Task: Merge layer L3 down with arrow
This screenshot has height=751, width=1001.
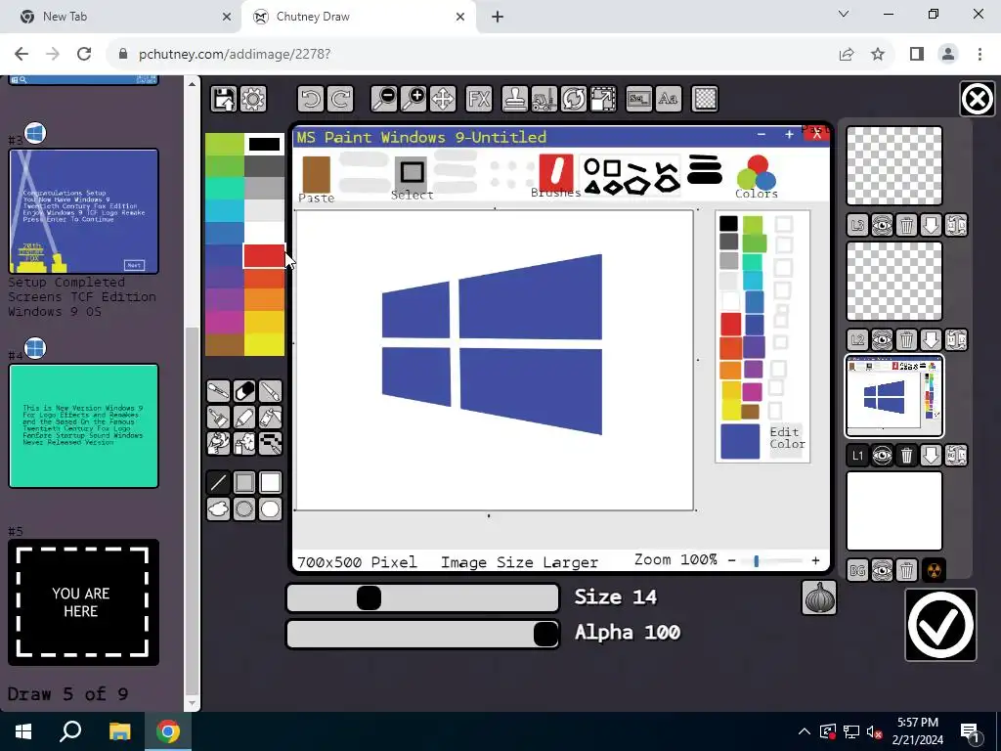Action: [x=932, y=226]
